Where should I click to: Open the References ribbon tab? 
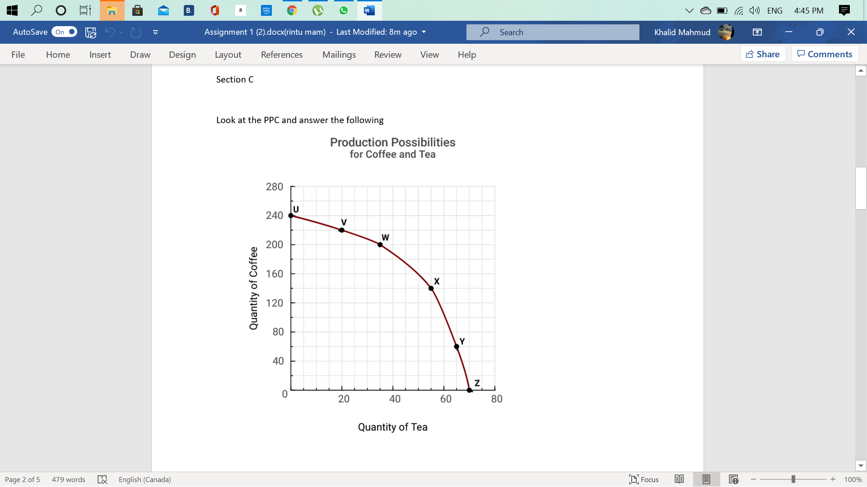282,55
